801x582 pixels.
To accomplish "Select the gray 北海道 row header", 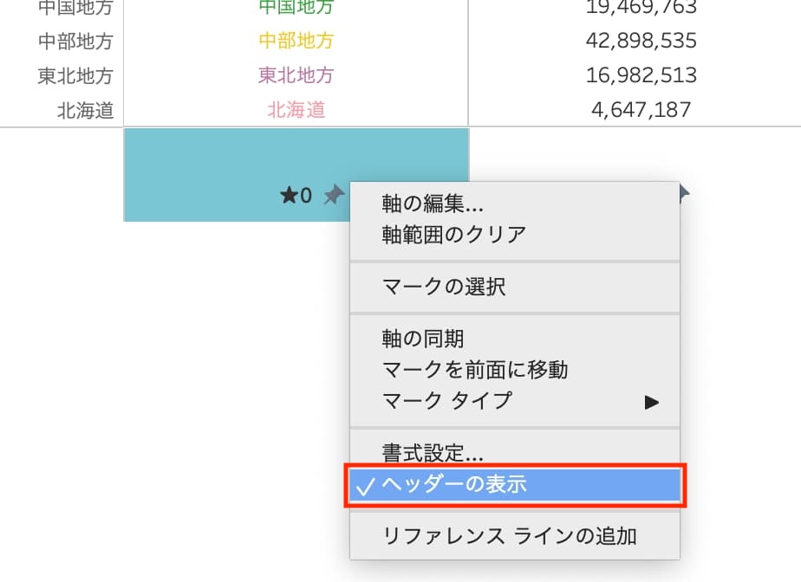I will point(85,111).
